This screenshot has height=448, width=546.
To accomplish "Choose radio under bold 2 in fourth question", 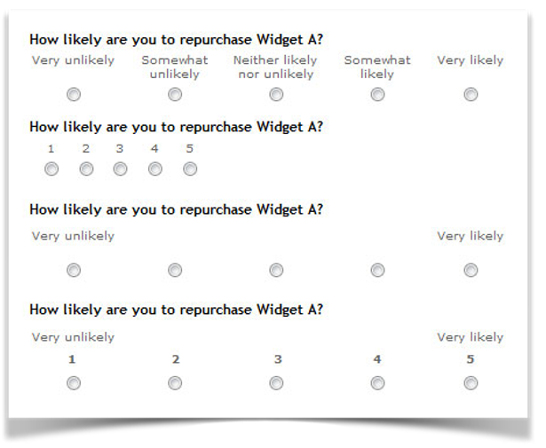I will (x=175, y=383).
